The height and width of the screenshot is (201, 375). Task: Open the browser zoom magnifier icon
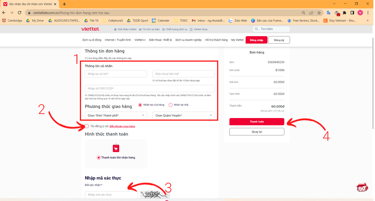303,13
